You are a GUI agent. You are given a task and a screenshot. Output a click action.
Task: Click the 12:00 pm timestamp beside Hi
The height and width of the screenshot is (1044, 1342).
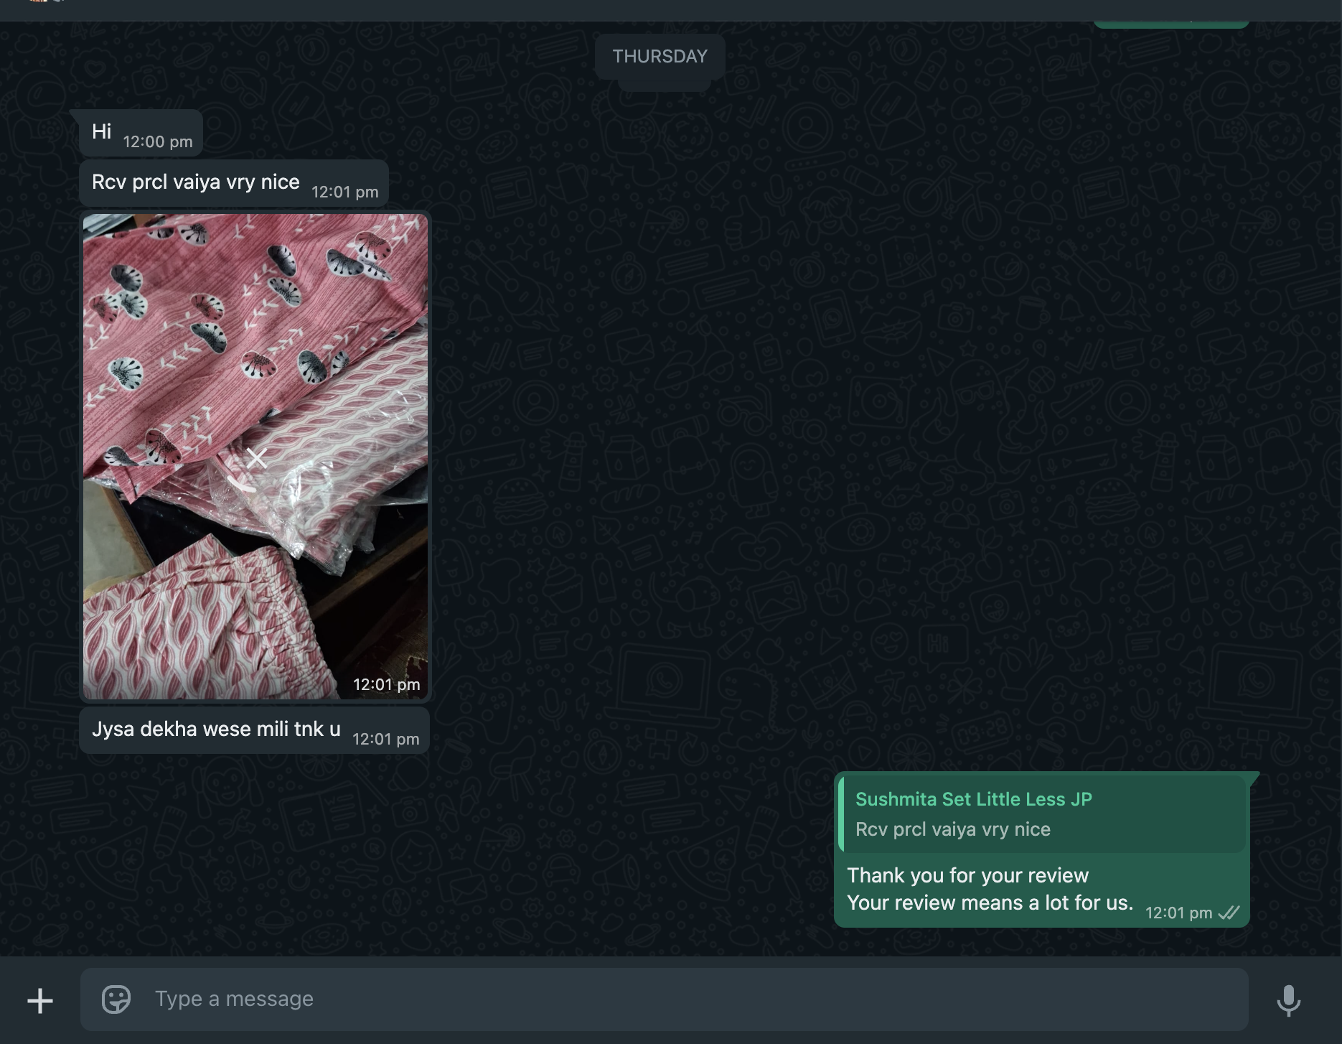[x=158, y=142]
